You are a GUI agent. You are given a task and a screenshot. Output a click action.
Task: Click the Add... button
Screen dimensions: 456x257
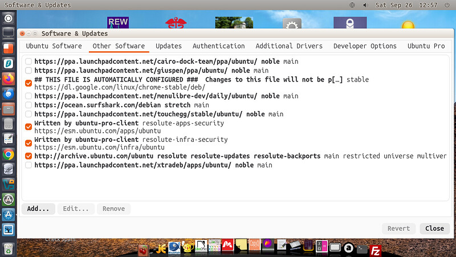pyautogui.click(x=38, y=209)
